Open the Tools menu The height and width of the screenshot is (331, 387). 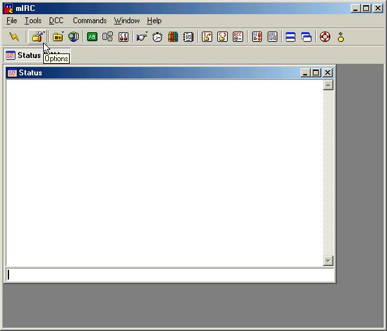(33, 21)
